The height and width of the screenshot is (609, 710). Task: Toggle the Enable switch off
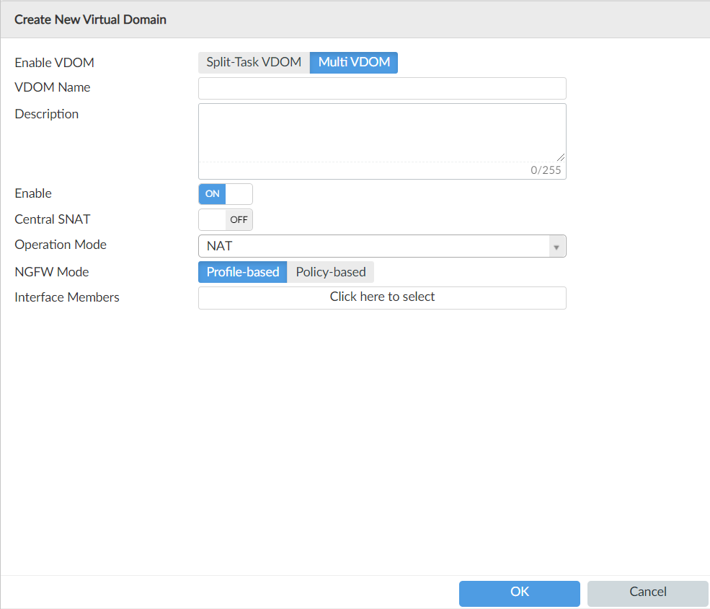tap(225, 194)
